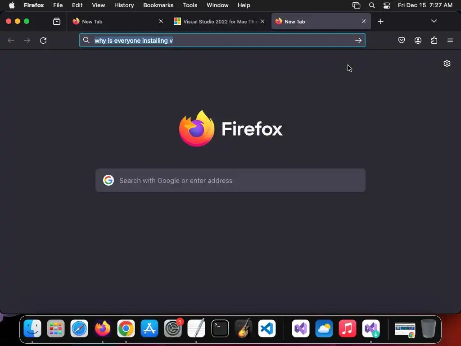Launch Safari from the Dock

(x=79, y=328)
